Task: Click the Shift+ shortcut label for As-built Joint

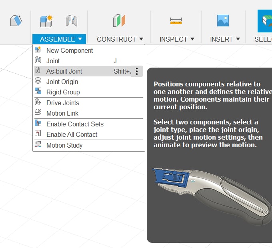Action: click(x=122, y=71)
